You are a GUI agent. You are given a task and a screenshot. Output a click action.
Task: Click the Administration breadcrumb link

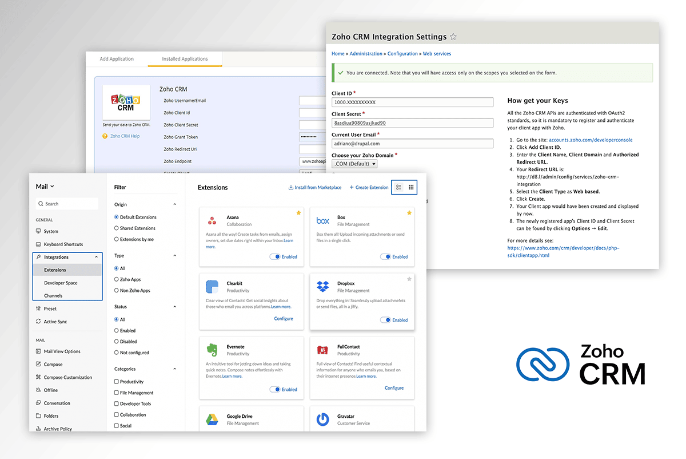click(x=366, y=54)
